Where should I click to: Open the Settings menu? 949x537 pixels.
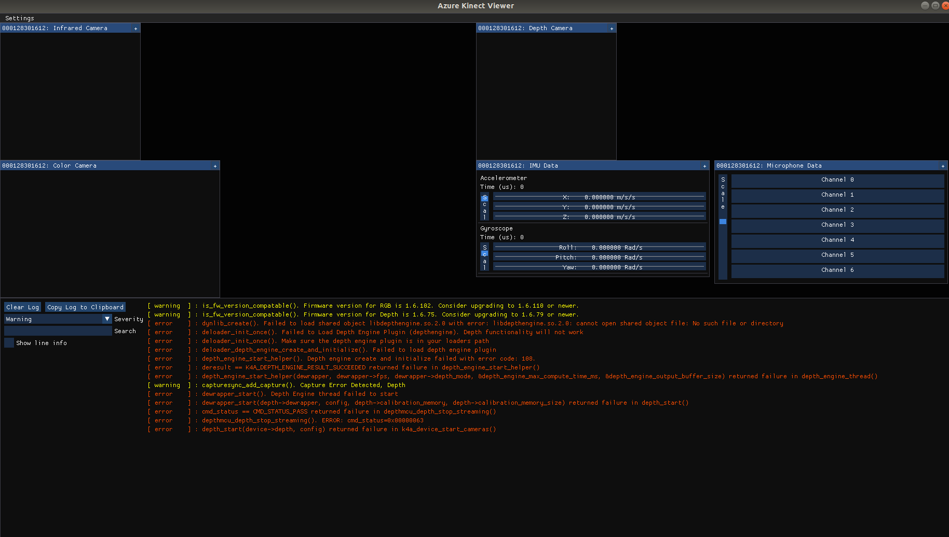(x=19, y=18)
